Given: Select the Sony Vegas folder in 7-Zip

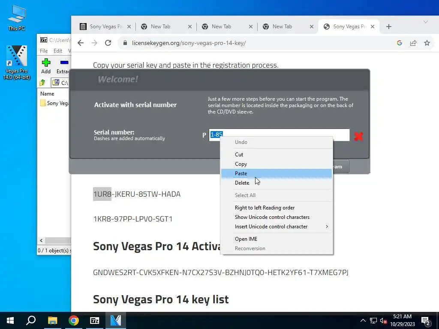Looking at the screenshot, I should 54,103.
